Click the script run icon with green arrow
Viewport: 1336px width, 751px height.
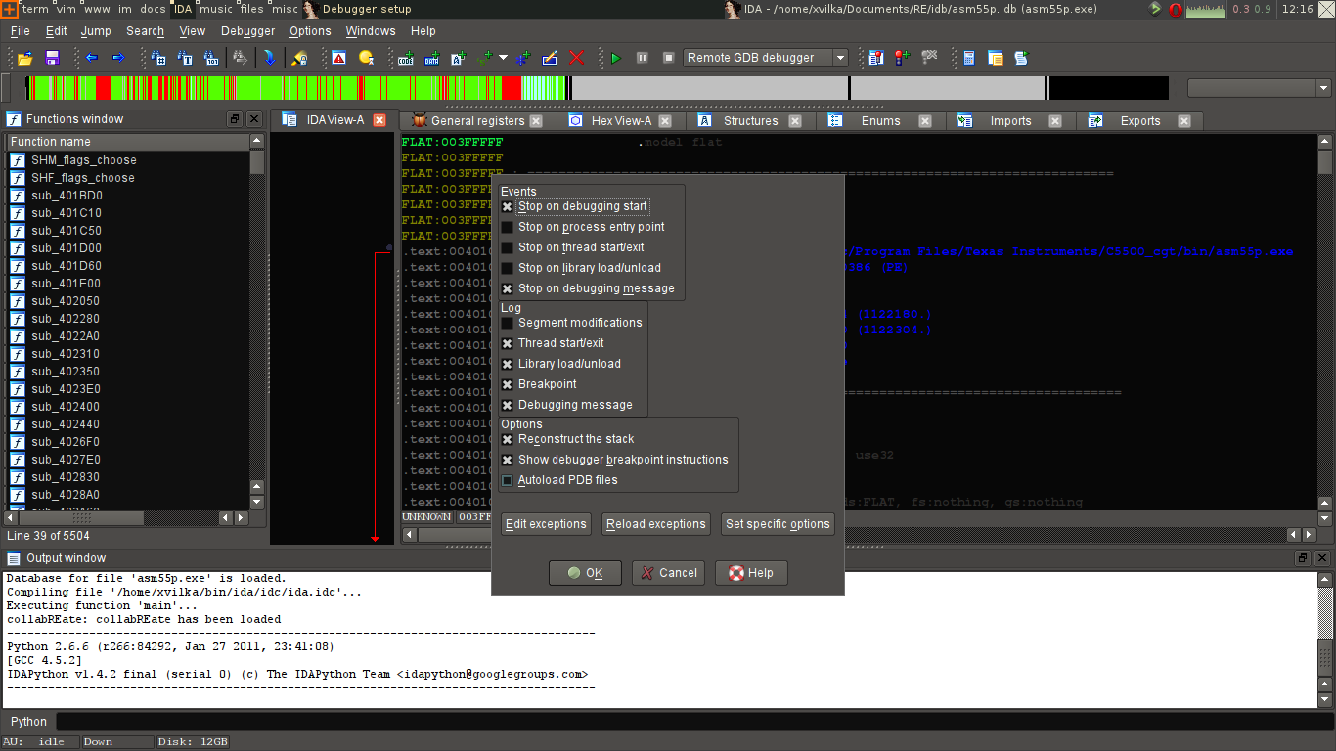[x=1022, y=58]
